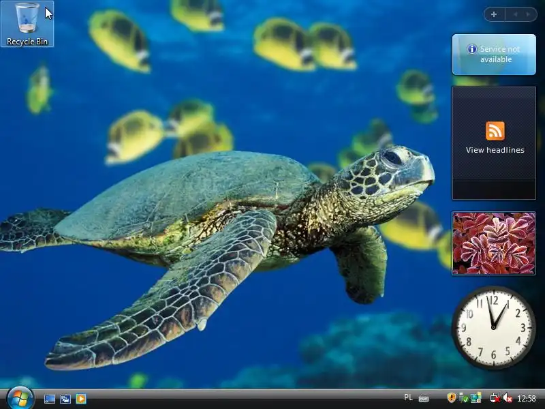Launch Windows Media Player from quick launch
This screenshot has width=545, height=409.
pyautogui.click(x=81, y=399)
